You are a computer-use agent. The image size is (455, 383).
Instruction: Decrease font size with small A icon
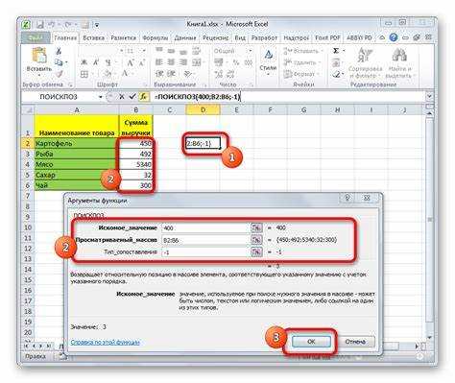(x=142, y=62)
